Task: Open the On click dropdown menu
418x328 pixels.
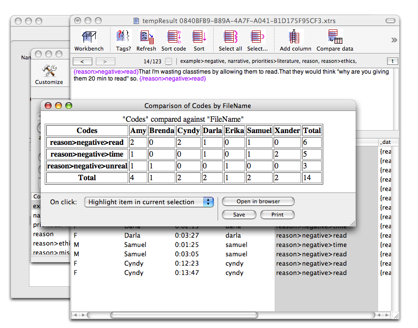Action: click(x=149, y=202)
